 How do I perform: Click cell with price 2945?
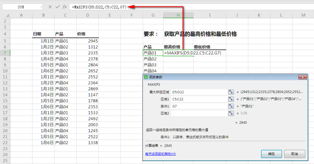88,41
